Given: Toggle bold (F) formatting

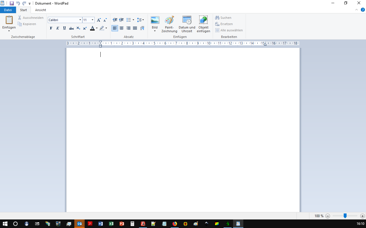Looking at the screenshot, I should point(51,28).
